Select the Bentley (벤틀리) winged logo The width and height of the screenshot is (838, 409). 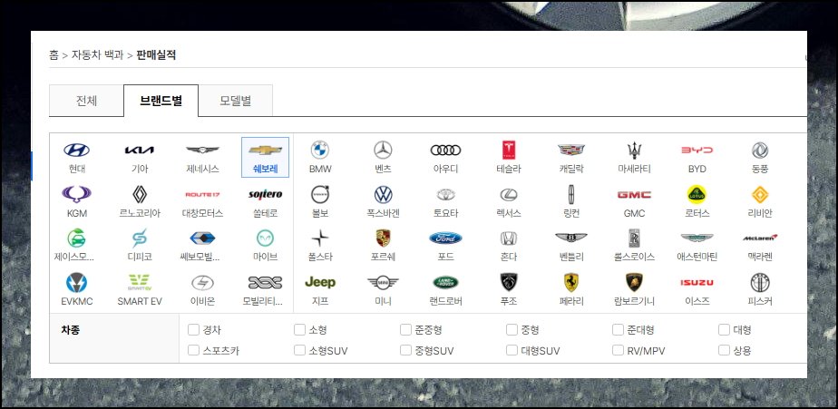[x=571, y=238]
